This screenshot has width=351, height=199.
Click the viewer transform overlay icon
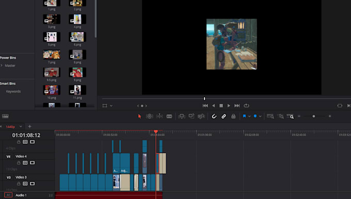(105, 106)
